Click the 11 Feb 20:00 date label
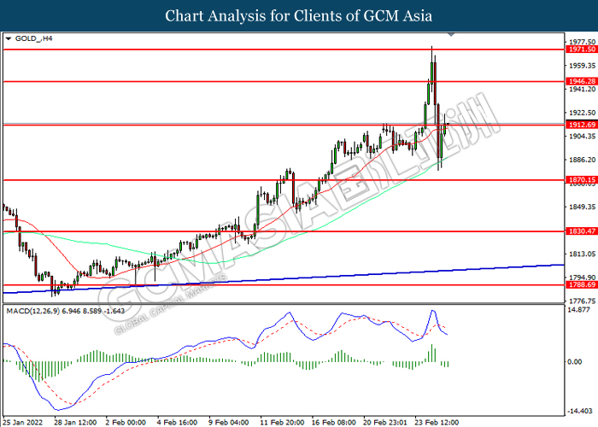598x427 pixels. (x=282, y=423)
